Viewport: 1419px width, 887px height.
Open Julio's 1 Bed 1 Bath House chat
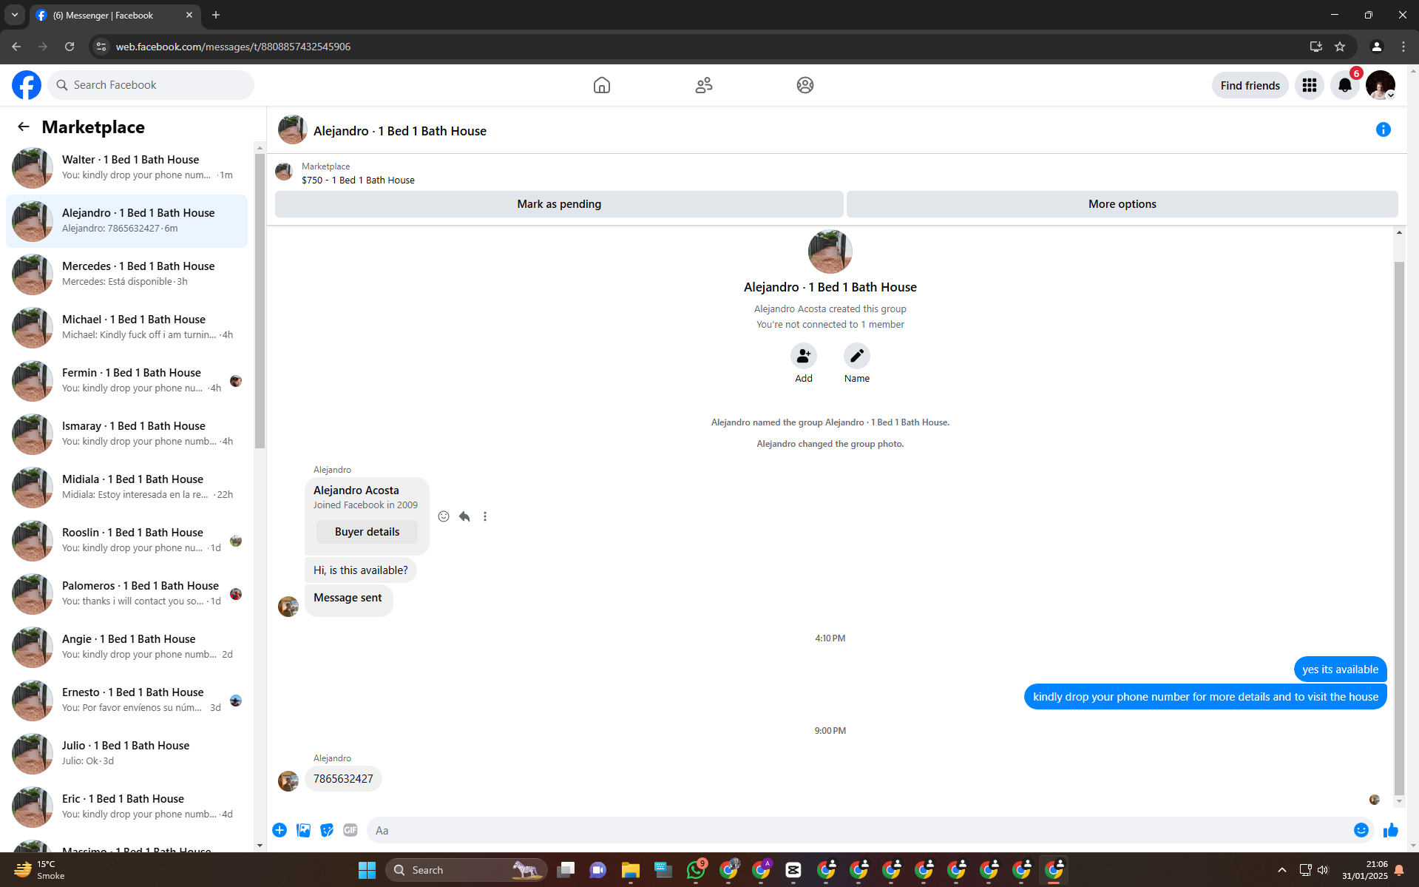[126, 754]
